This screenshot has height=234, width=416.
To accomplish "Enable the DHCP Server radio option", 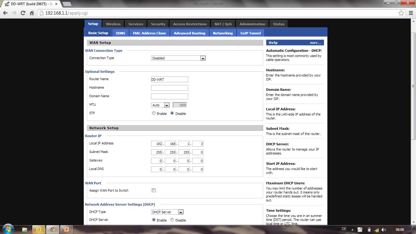I will point(153,220).
